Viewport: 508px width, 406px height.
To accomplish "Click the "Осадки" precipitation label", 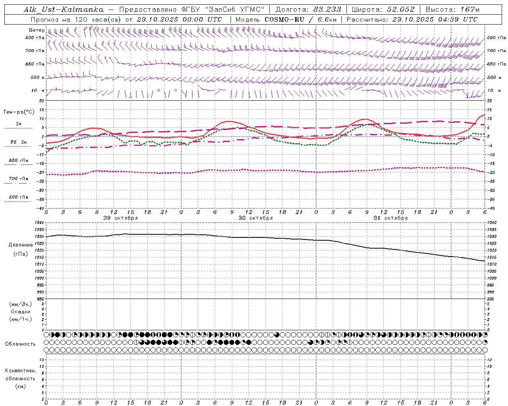I will (x=21, y=312).
